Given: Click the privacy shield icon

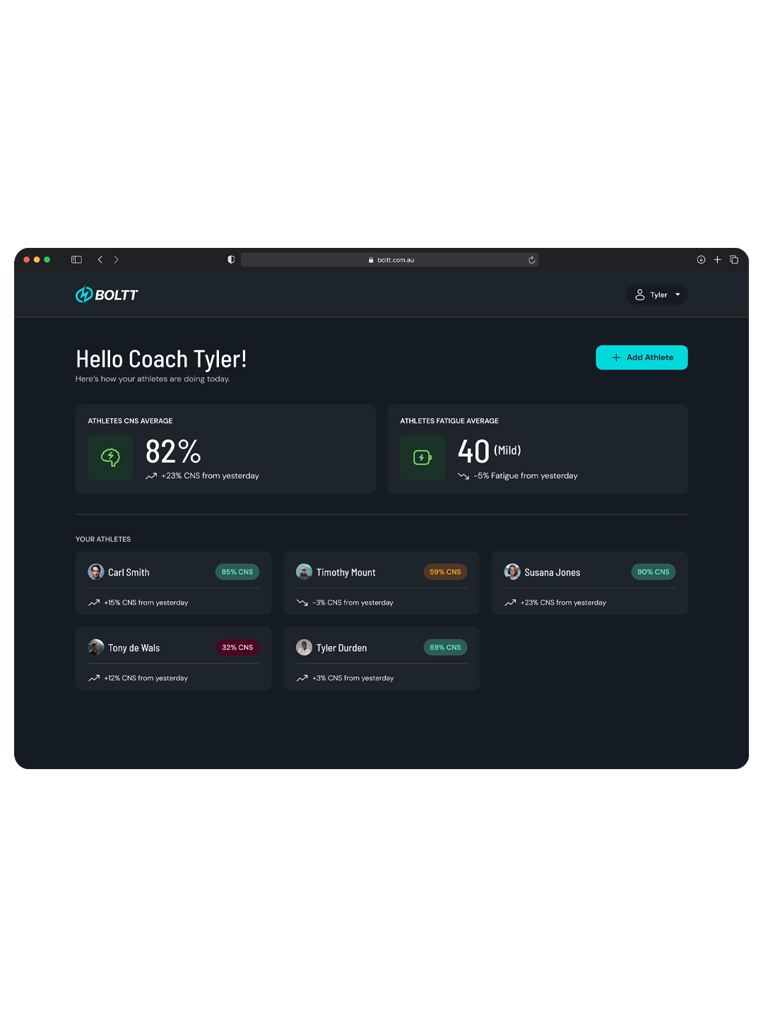Looking at the screenshot, I should pos(231,260).
